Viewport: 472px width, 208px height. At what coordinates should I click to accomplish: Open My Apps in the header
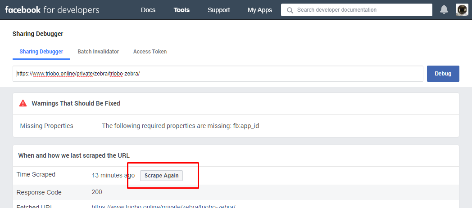(x=259, y=10)
